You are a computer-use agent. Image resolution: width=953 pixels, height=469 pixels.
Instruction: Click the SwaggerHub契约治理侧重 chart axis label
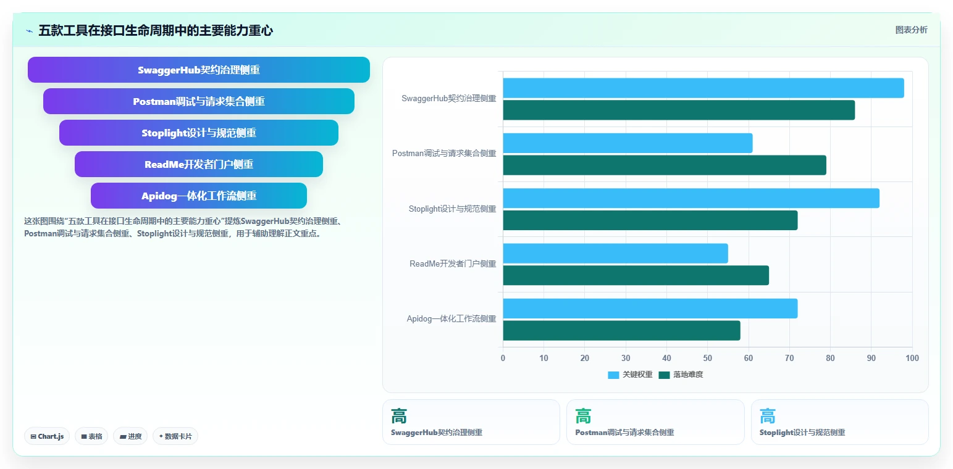(448, 98)
